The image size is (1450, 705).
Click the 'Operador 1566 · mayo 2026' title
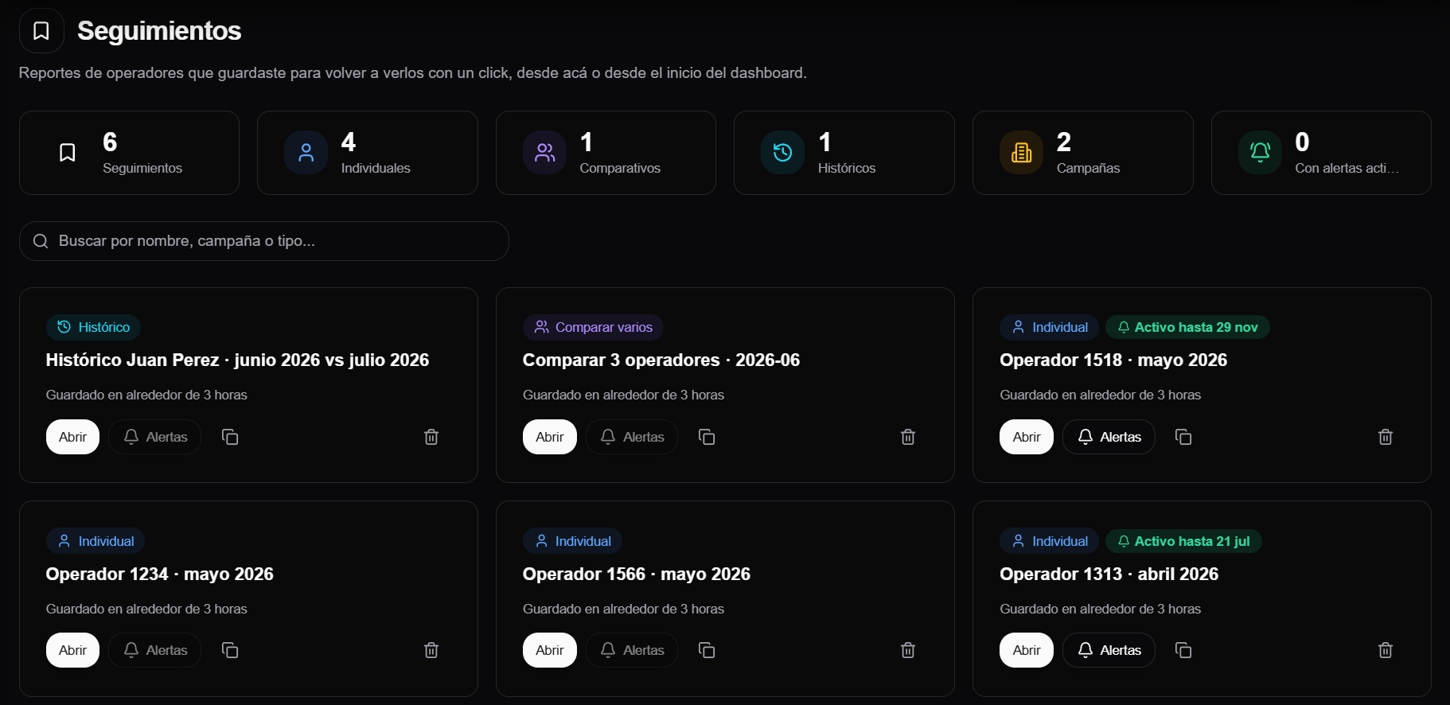637,574
